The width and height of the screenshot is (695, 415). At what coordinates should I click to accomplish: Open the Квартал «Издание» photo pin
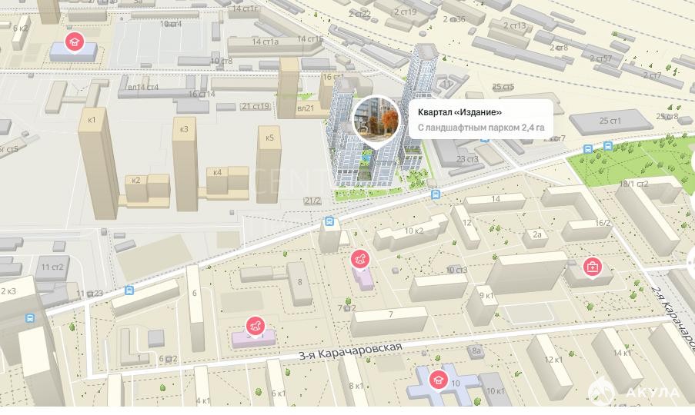[x=376, y=120]
